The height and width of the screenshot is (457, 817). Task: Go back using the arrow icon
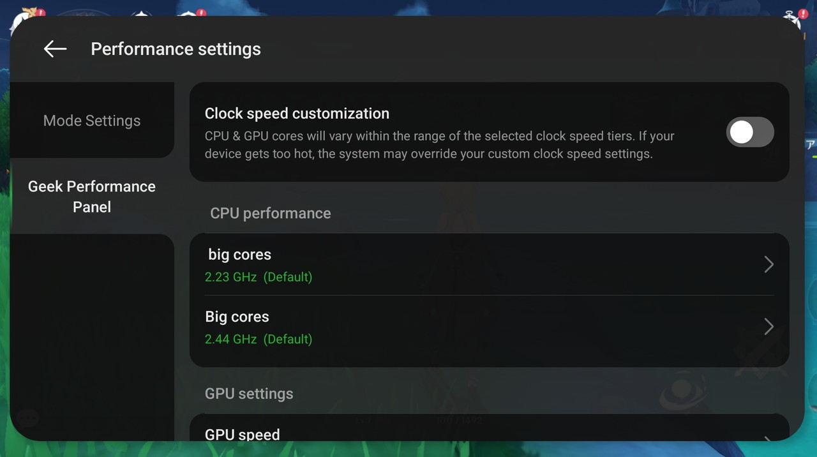[55, 49]
